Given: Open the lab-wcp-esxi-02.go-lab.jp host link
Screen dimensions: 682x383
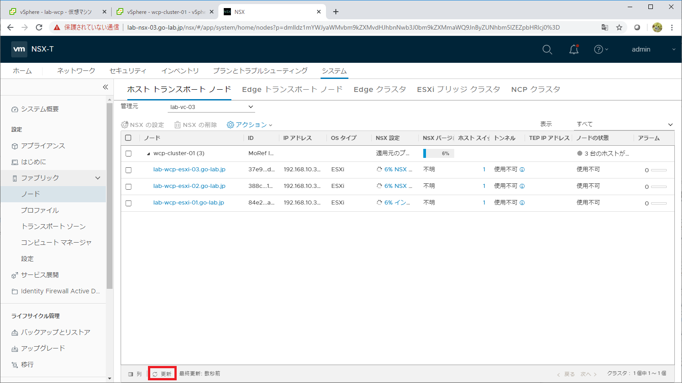Looking at the screenshot, I should point(189,186).
